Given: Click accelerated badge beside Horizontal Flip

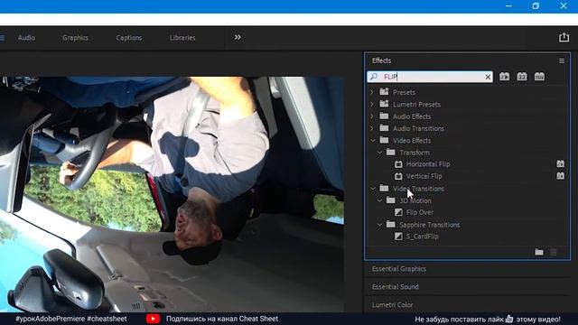Looking at the screenshot, I should click(x=560, y=163).
